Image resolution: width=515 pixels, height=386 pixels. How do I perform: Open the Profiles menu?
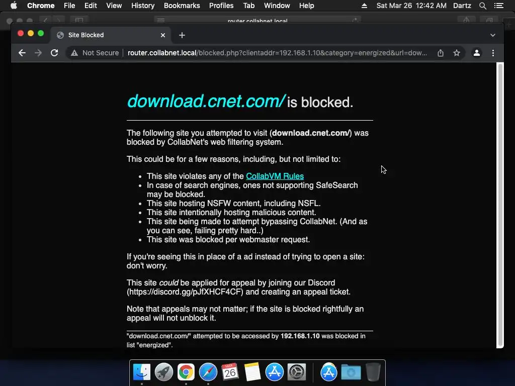click(221, 6)
